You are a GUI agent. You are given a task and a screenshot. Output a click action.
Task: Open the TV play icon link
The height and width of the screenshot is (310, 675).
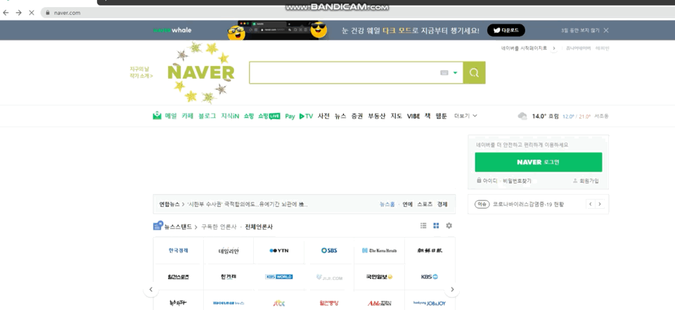point(306,116)
